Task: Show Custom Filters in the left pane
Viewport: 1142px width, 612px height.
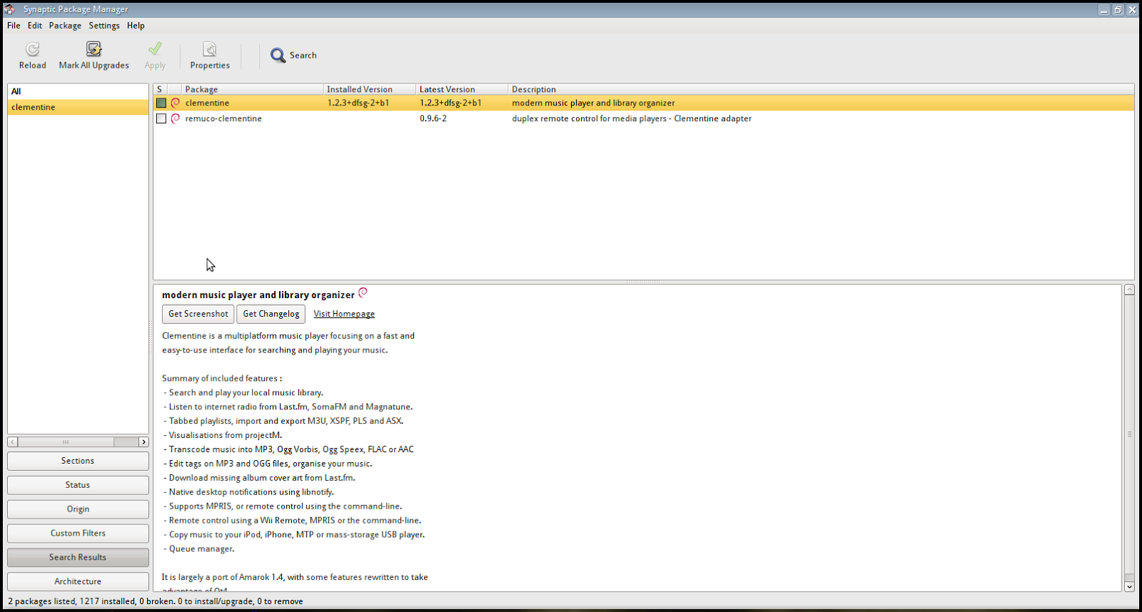Action: (78, 533)
